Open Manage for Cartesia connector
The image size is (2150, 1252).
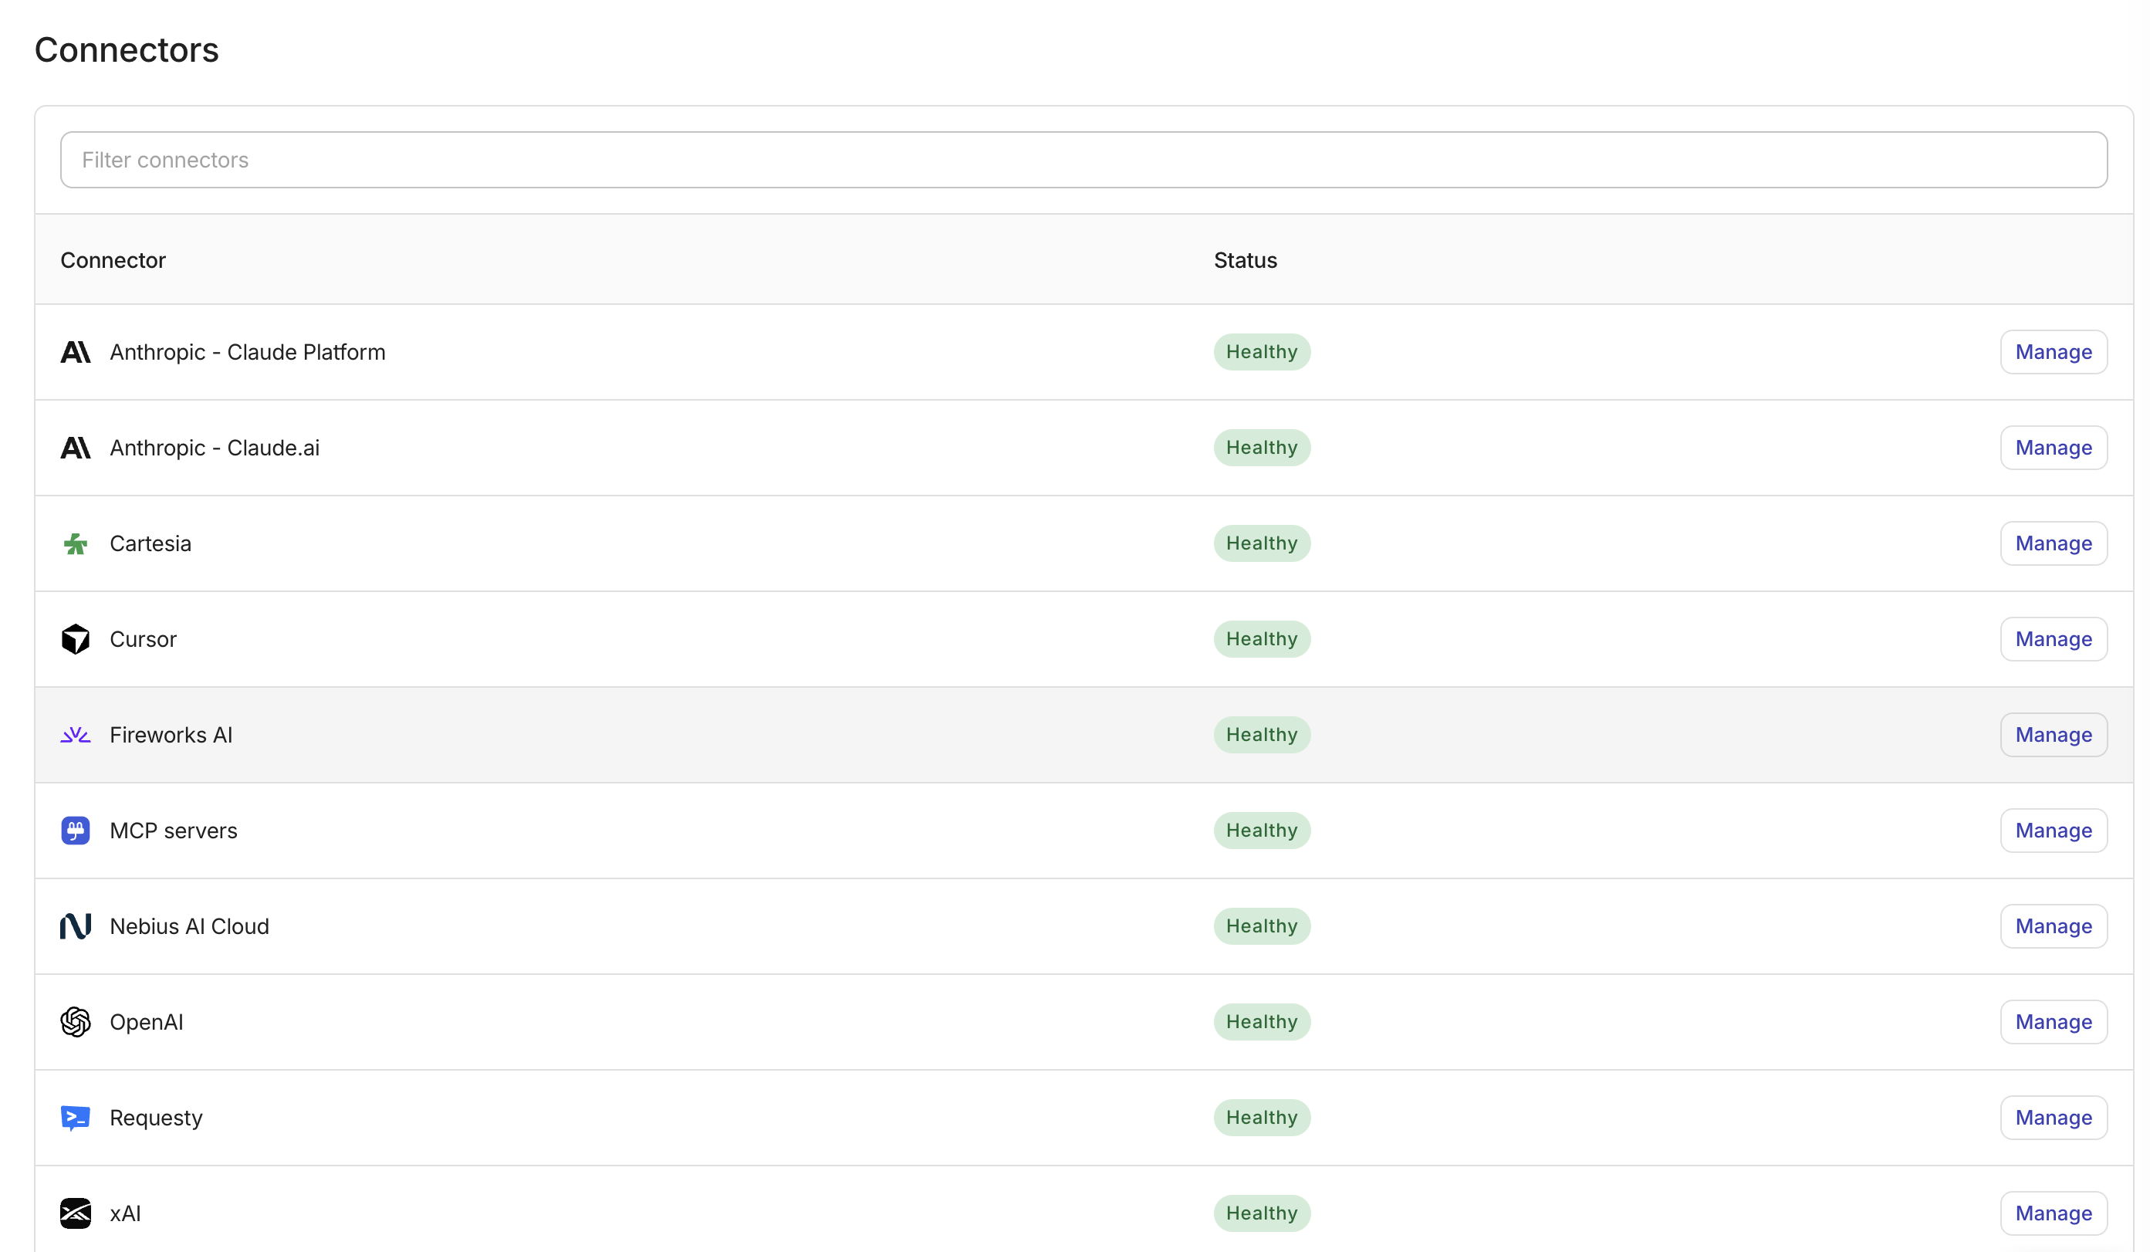click(x=2054, y=543)
